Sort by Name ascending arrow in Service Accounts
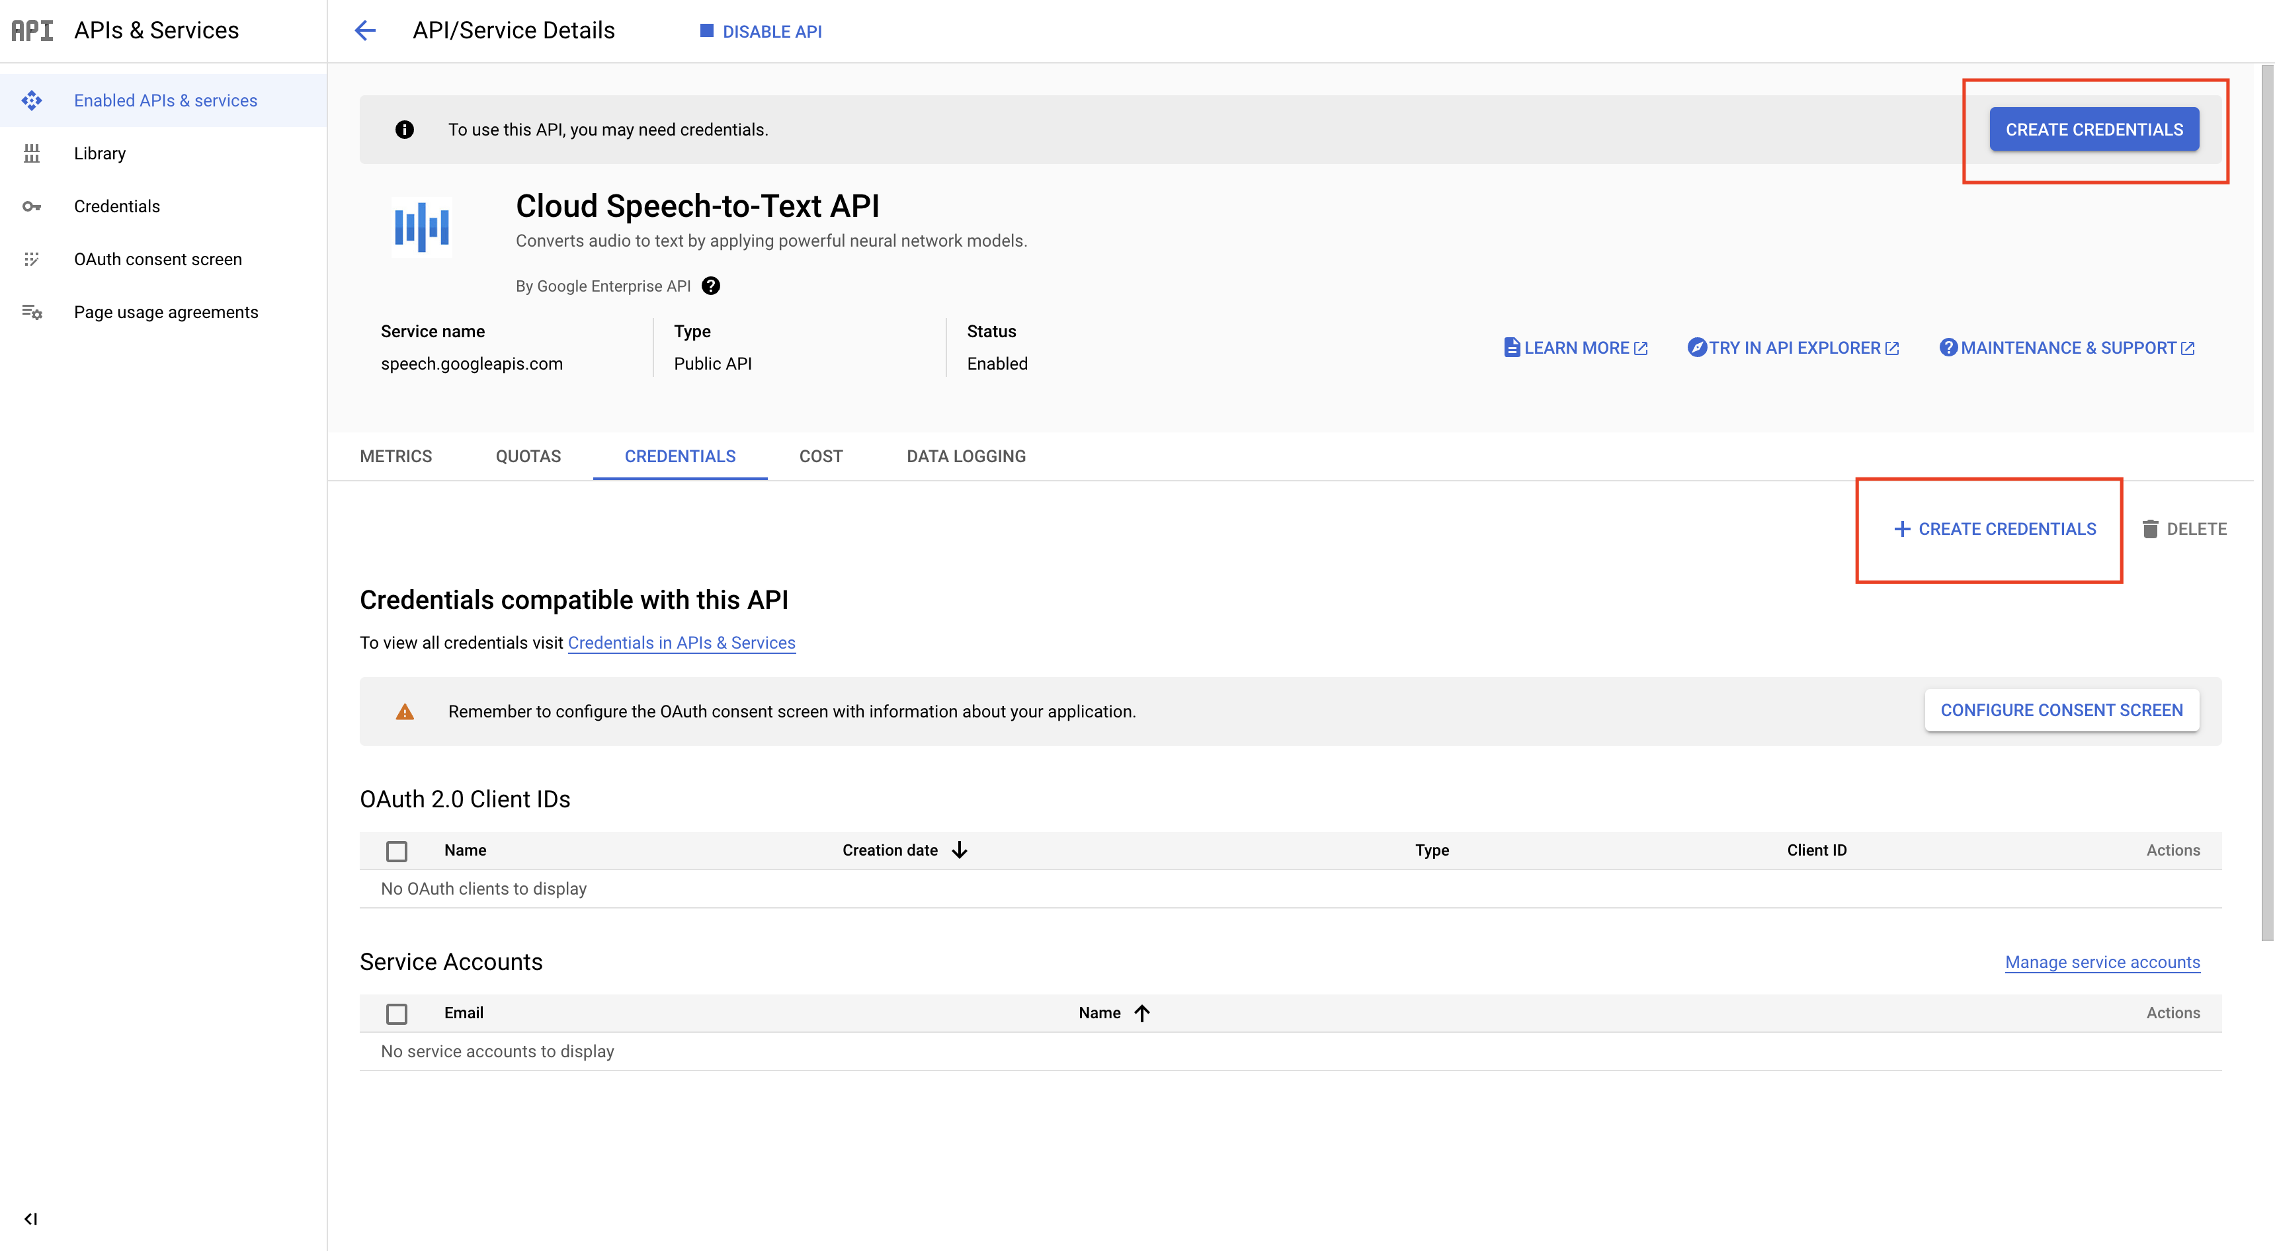This screenshot has width=2275, height=1251. point(1142,1014)
